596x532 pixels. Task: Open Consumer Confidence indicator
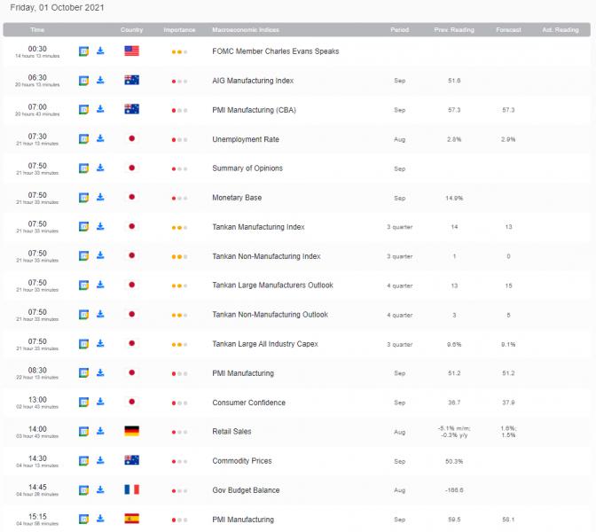[248, 403]
